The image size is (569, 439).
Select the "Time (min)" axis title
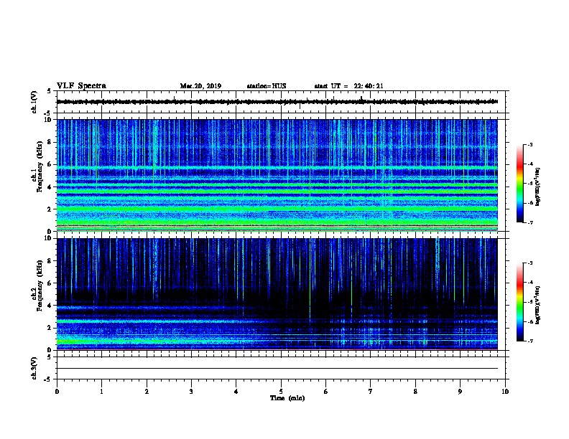pos(287,398)
